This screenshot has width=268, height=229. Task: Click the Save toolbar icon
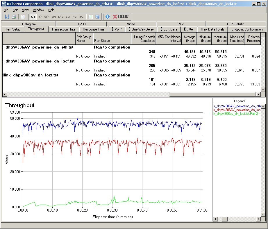click(7, 17)
